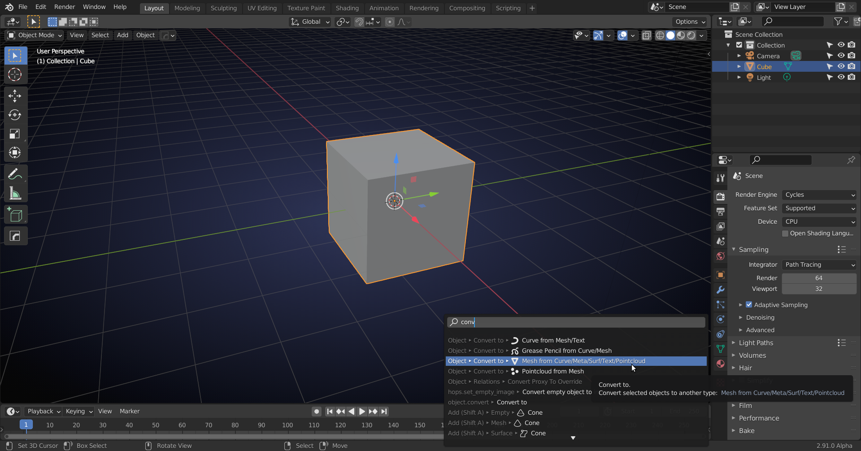Toggle auto keying record button
861x451 pixels.
click(x=317, y=411)
